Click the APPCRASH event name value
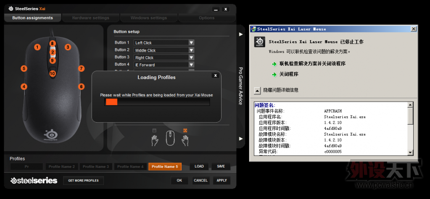 coord(333,111)
